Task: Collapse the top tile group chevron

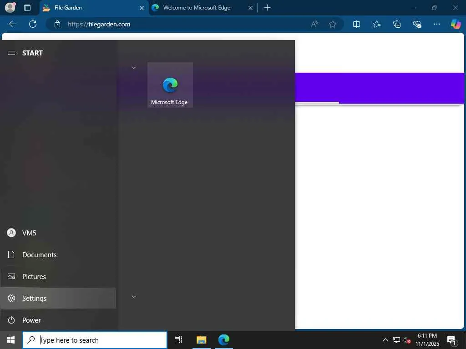Action: pos(134,68)
